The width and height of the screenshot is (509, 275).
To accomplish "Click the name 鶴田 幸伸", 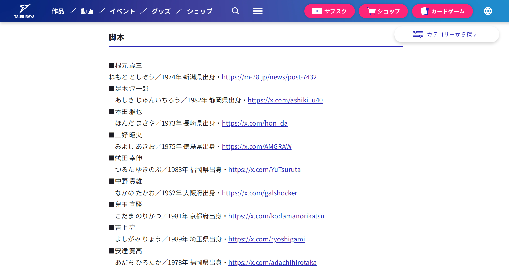I will tap(128, 158).
